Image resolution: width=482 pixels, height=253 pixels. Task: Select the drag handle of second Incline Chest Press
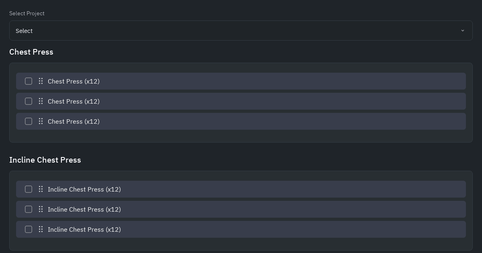tap(41, 209)
